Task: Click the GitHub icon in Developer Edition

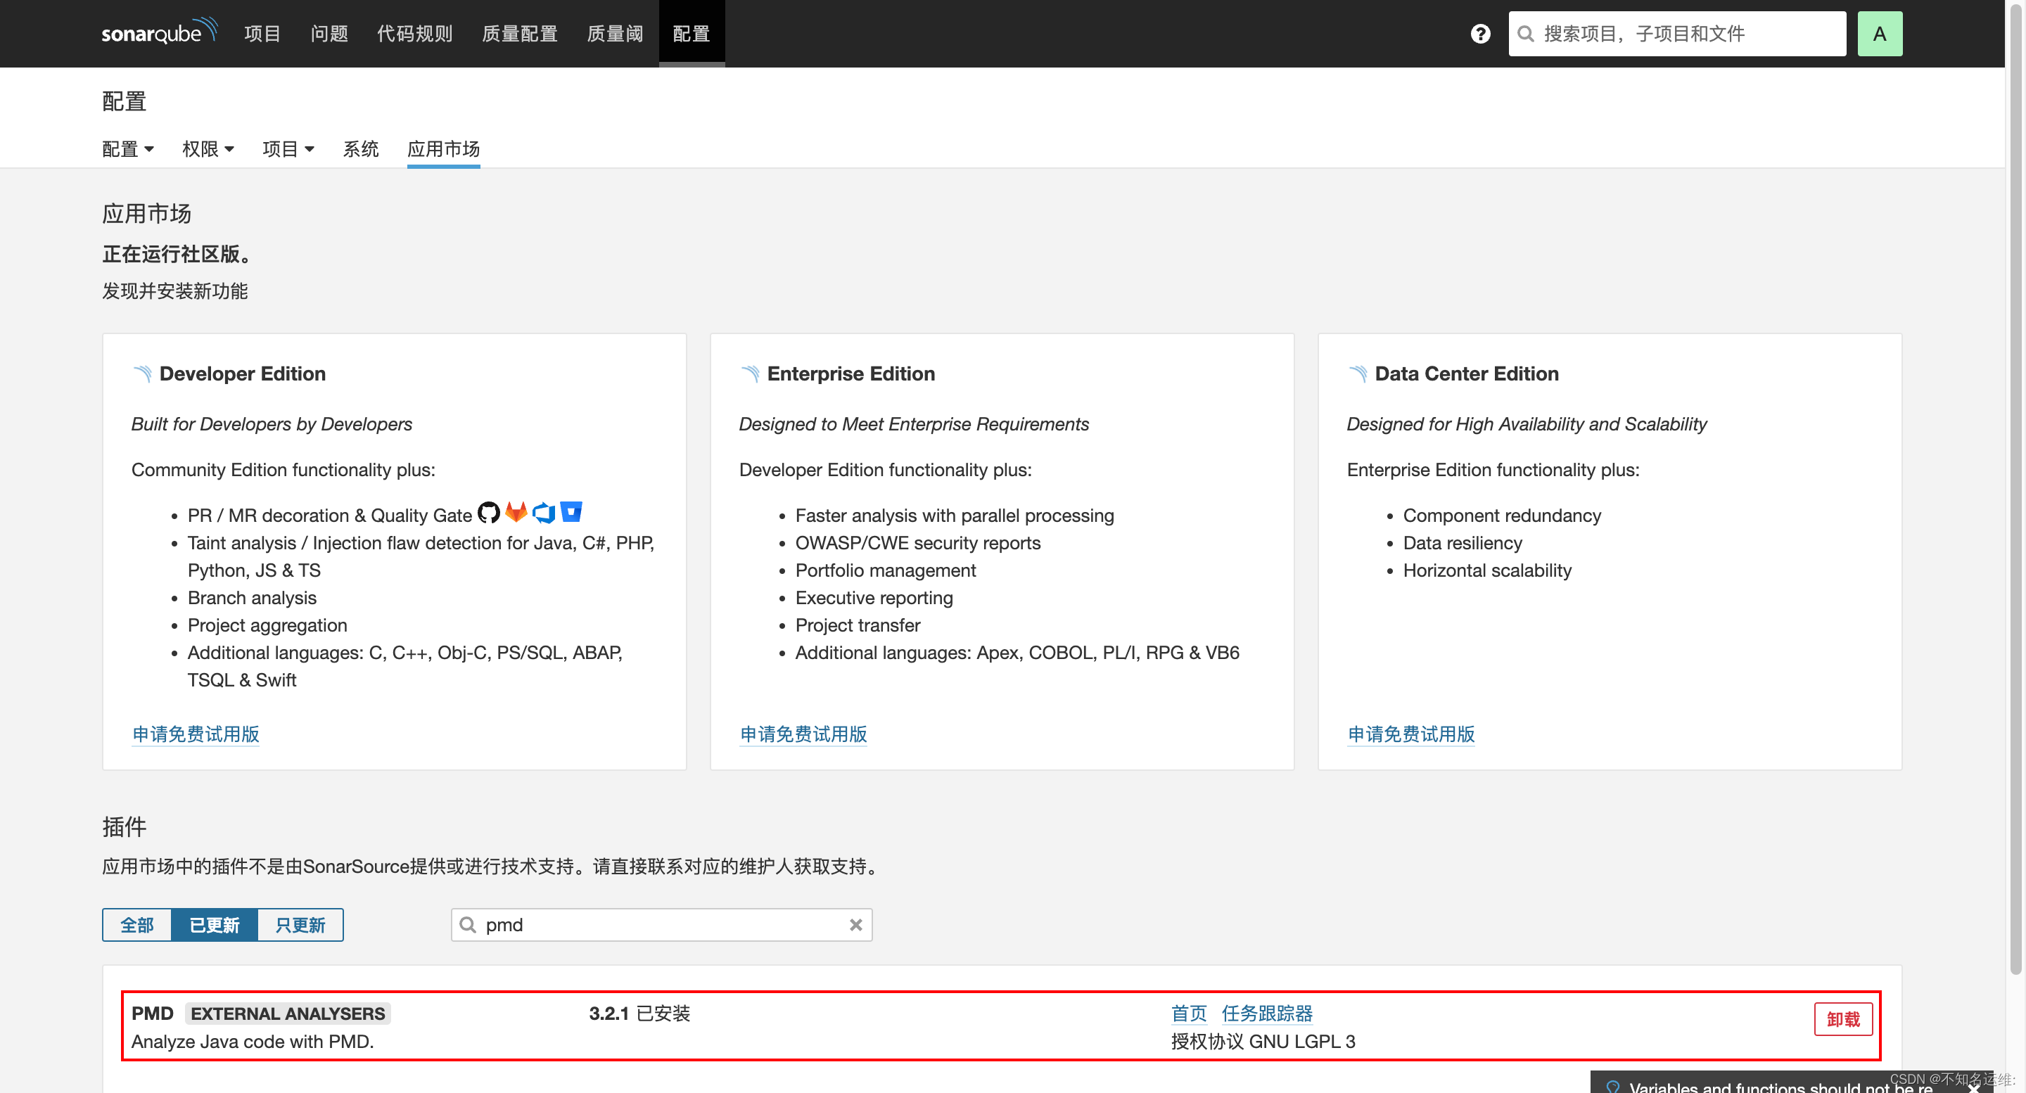Action: (x=488, y=513)
